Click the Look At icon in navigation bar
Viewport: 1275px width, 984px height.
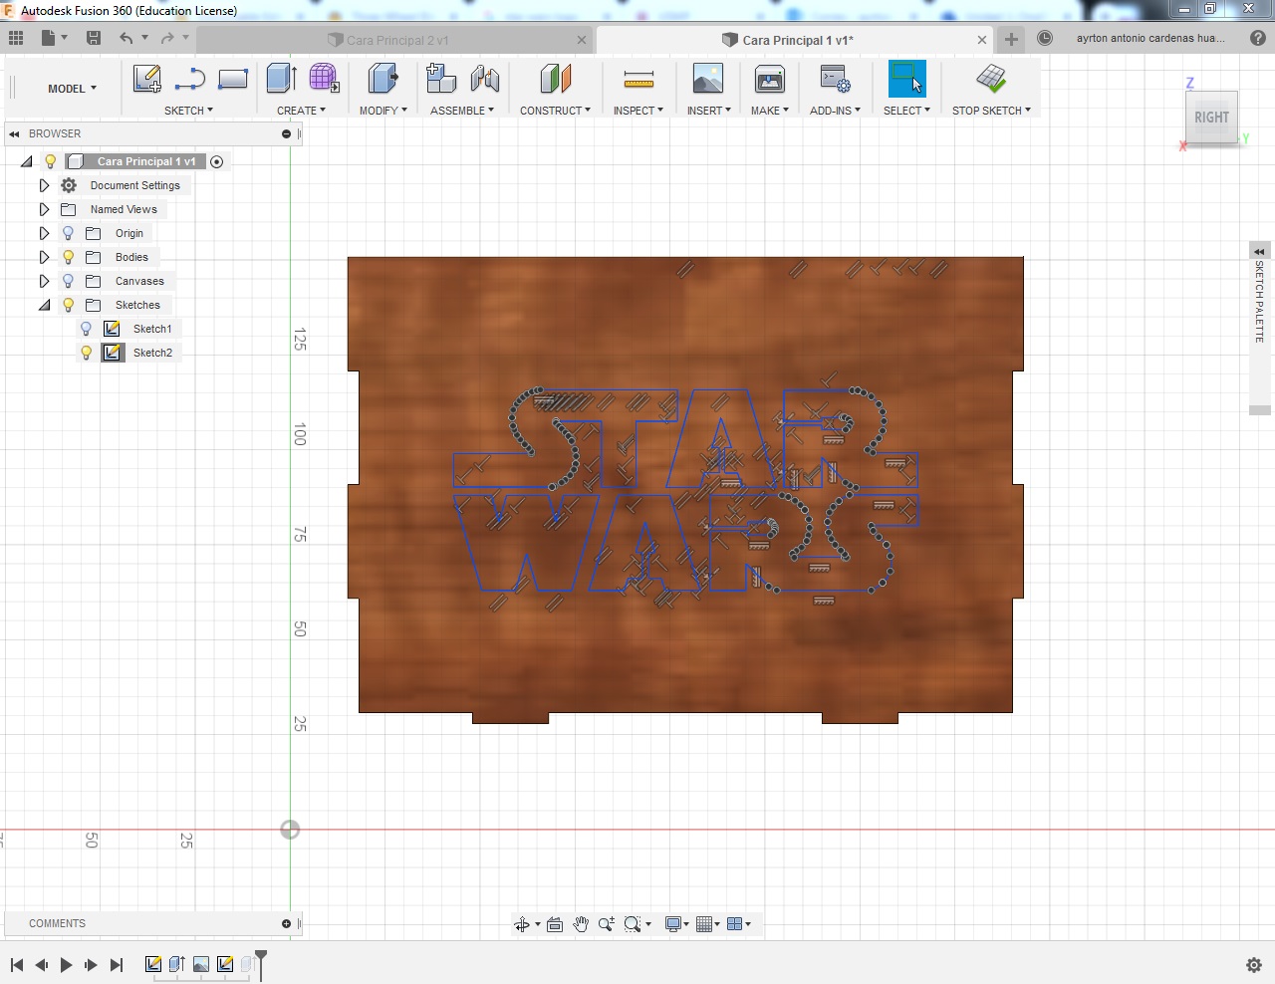(555, 924)
